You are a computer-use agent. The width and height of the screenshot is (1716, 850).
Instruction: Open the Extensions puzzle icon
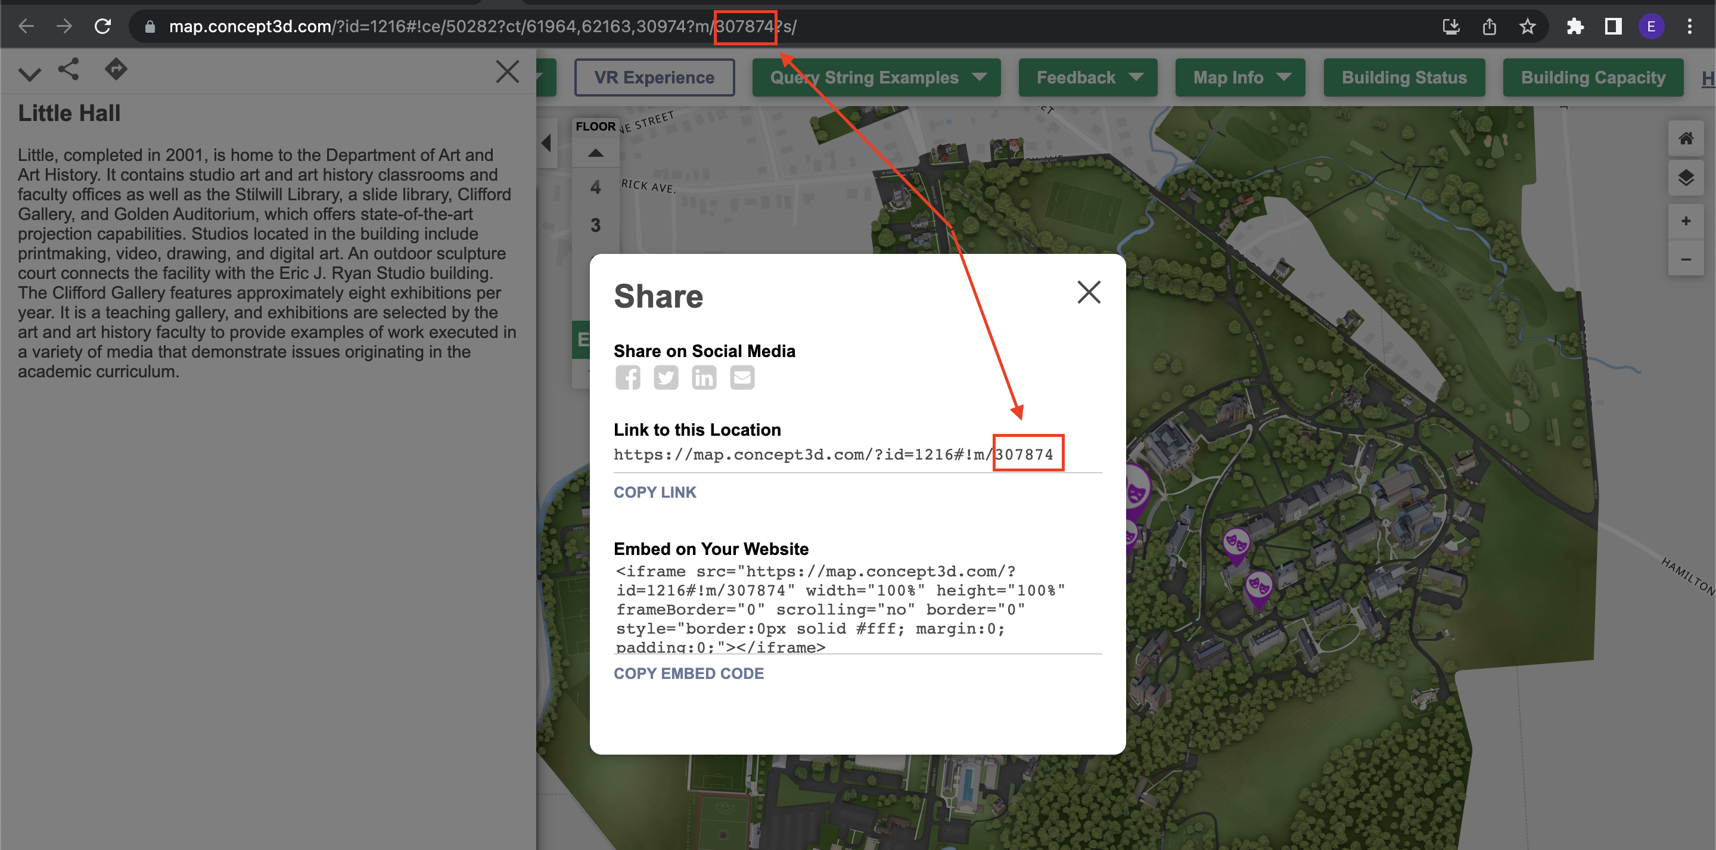coord(1575,27)
